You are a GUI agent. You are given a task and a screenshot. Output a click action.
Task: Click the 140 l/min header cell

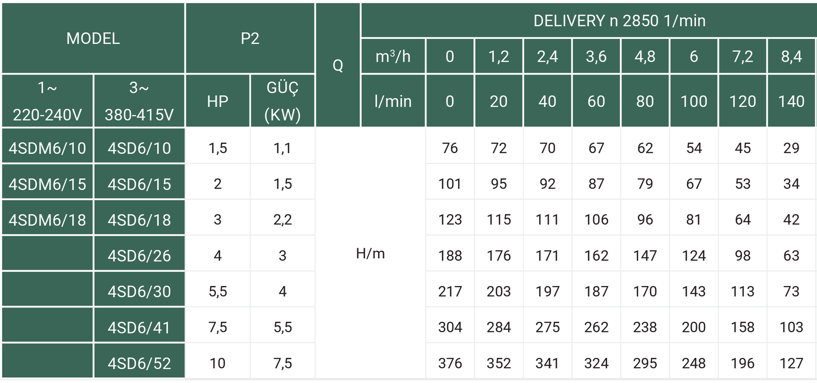tap(791, 101)
